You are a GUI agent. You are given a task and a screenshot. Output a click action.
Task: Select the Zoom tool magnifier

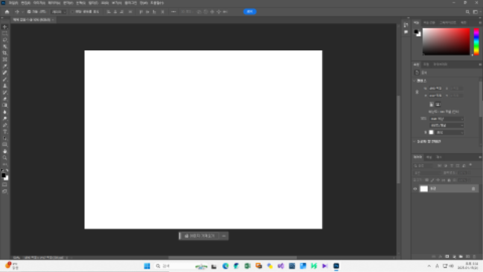coord(5,157)
